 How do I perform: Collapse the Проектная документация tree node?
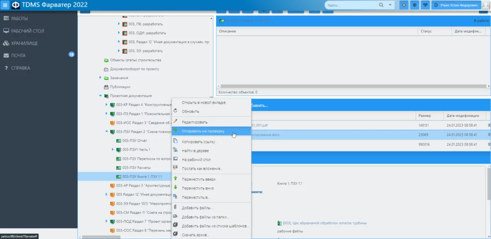(100, 96)
